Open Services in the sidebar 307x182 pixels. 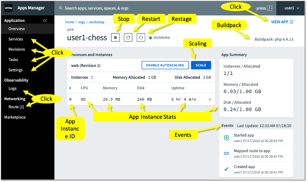click(x=16, y=39)
